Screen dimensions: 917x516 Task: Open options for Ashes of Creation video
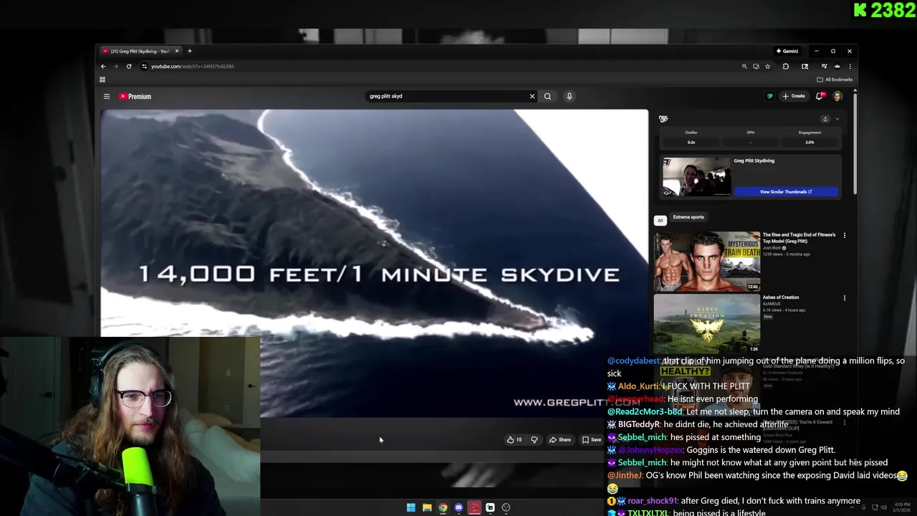[845, 298]
